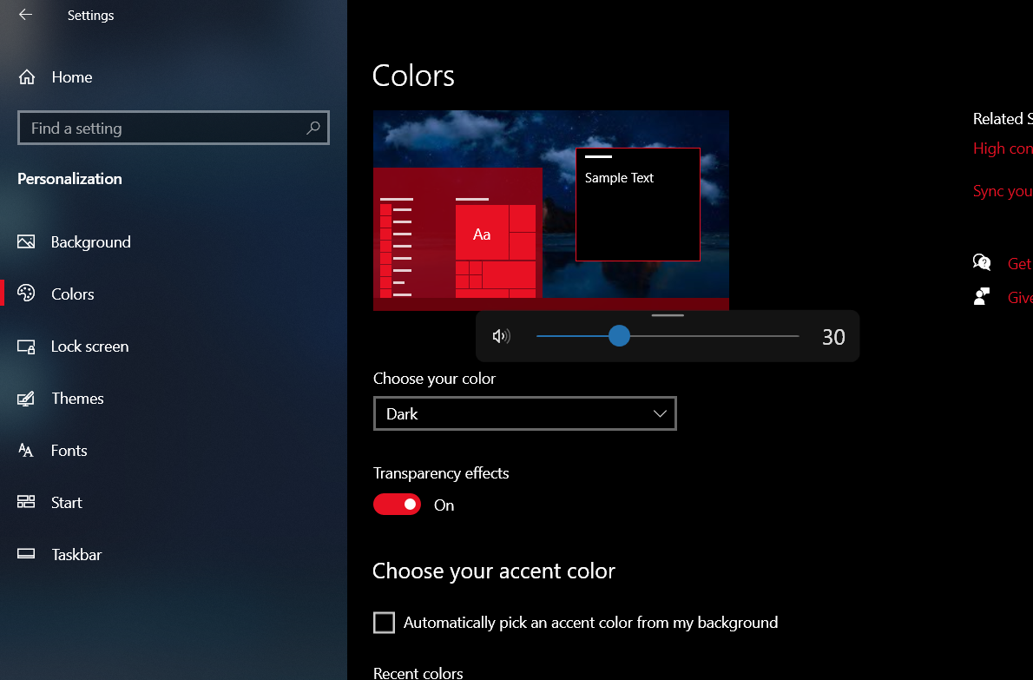This screenshot has height=680, width=1033.
Task: Open the Choose your color dropdown
Action: point(525,413)
